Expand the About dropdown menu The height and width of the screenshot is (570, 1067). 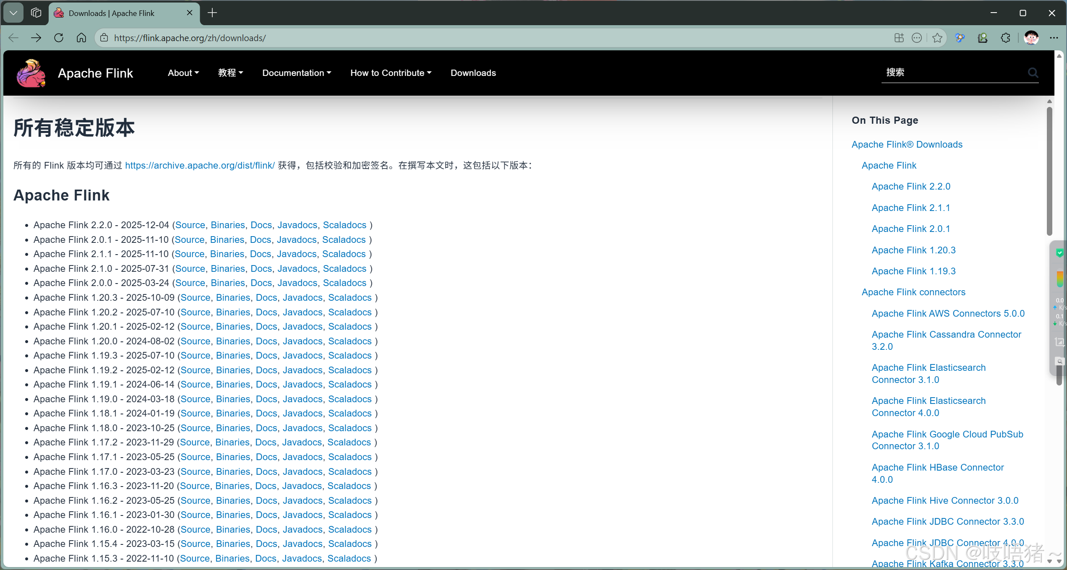coord(183,73)
